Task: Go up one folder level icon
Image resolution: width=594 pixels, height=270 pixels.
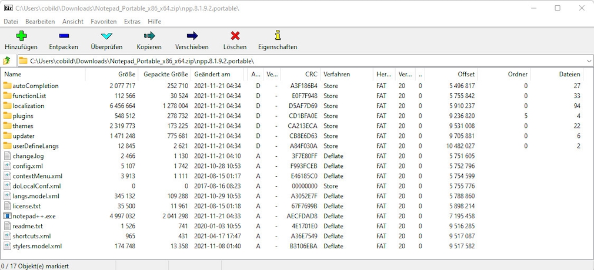Action: coord(7,61)
